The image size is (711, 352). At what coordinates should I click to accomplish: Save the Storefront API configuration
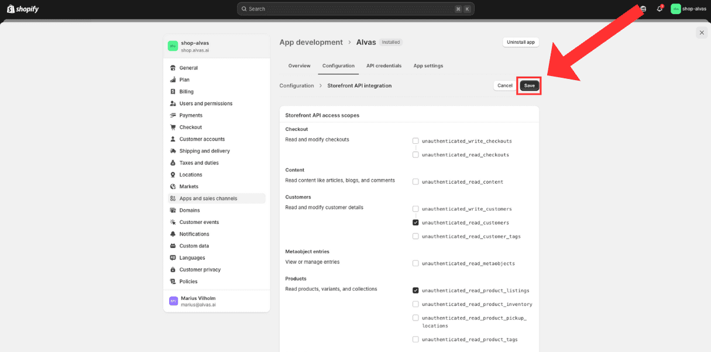click(530, 85)
